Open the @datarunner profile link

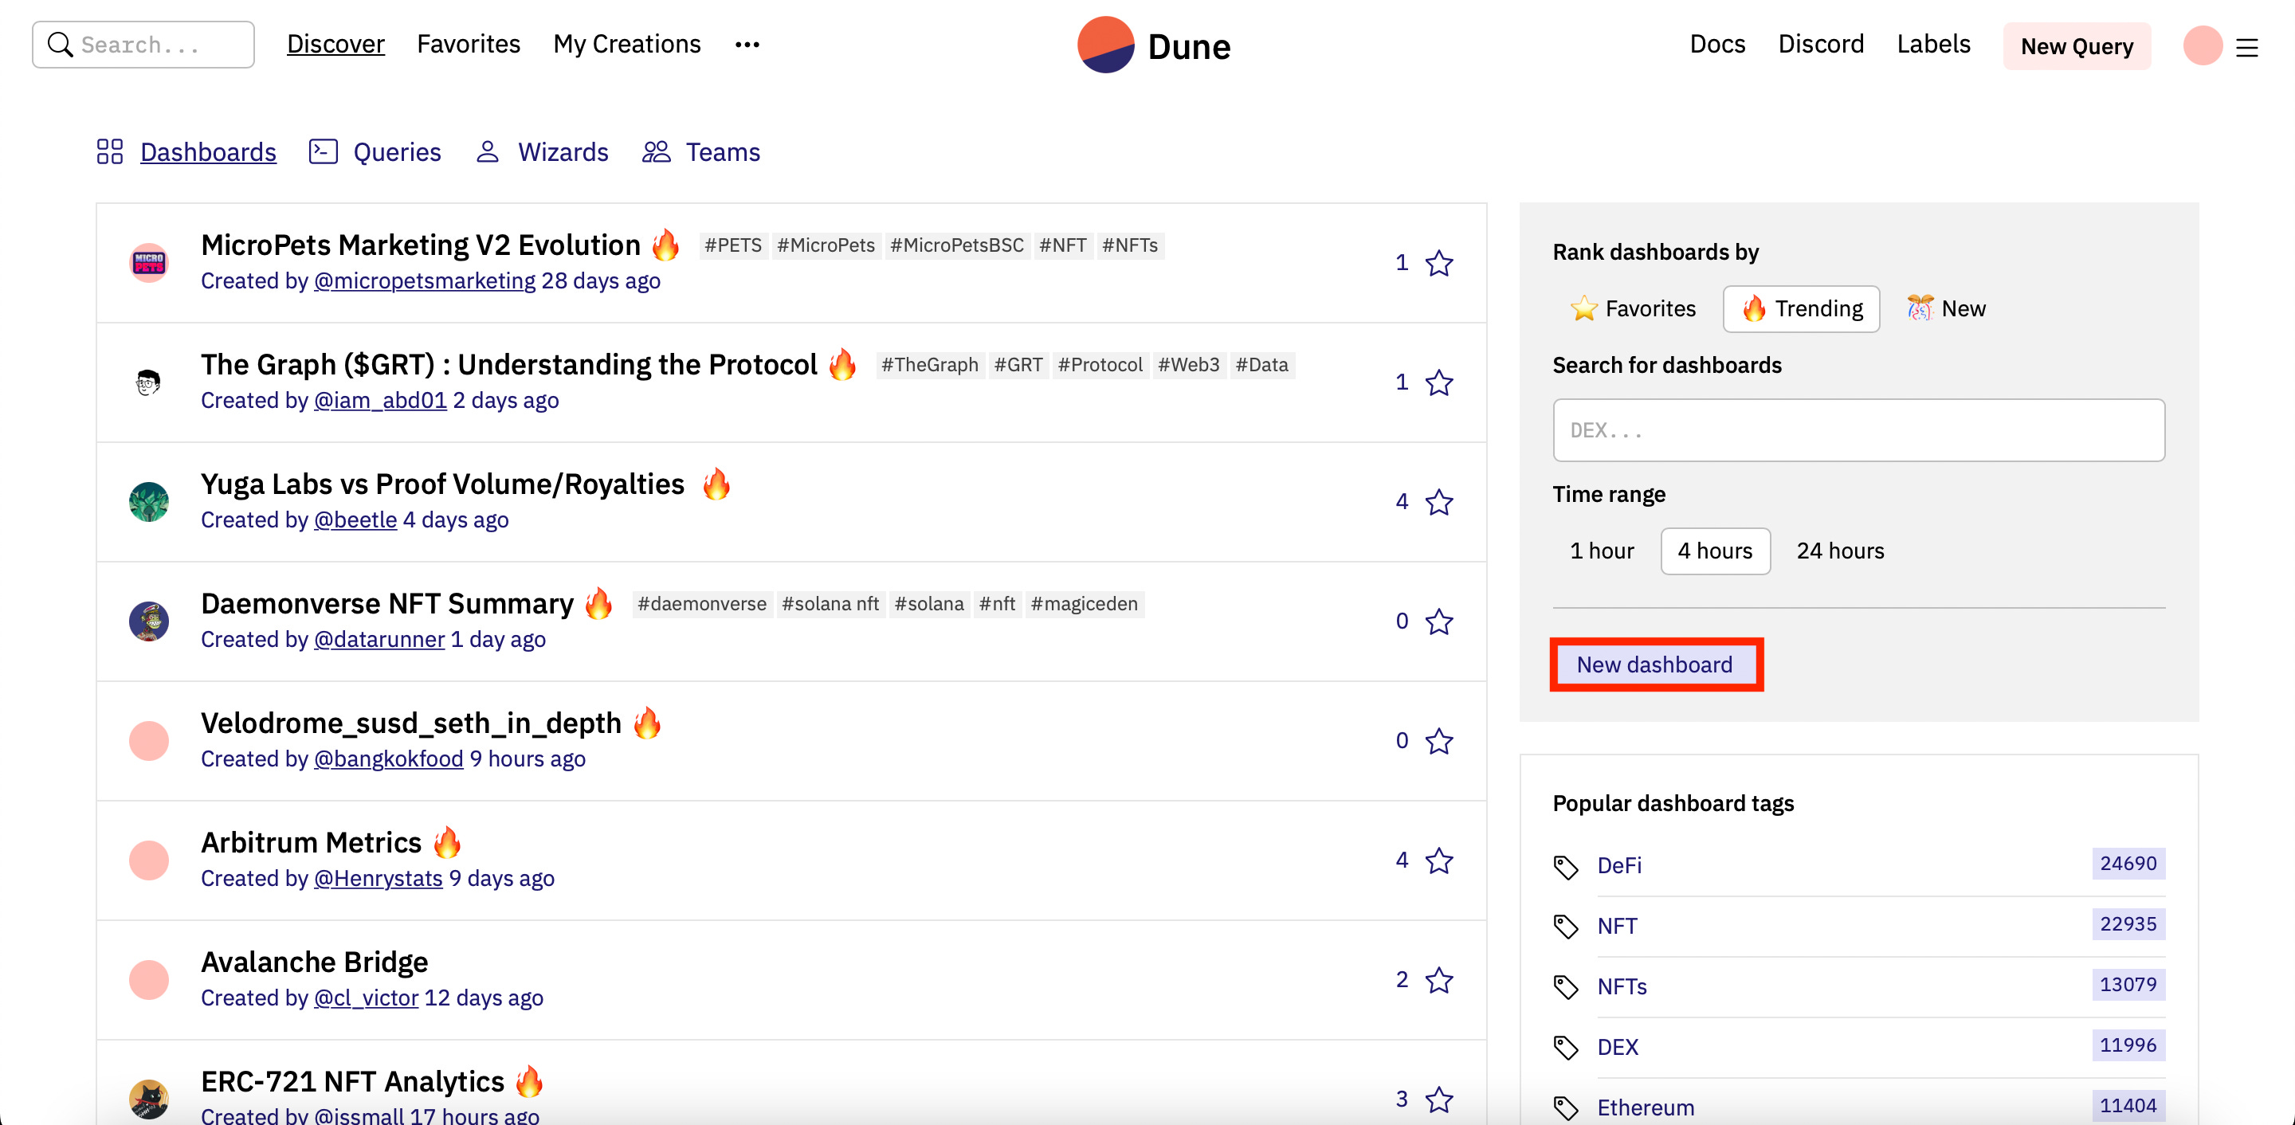pos(379,639)
